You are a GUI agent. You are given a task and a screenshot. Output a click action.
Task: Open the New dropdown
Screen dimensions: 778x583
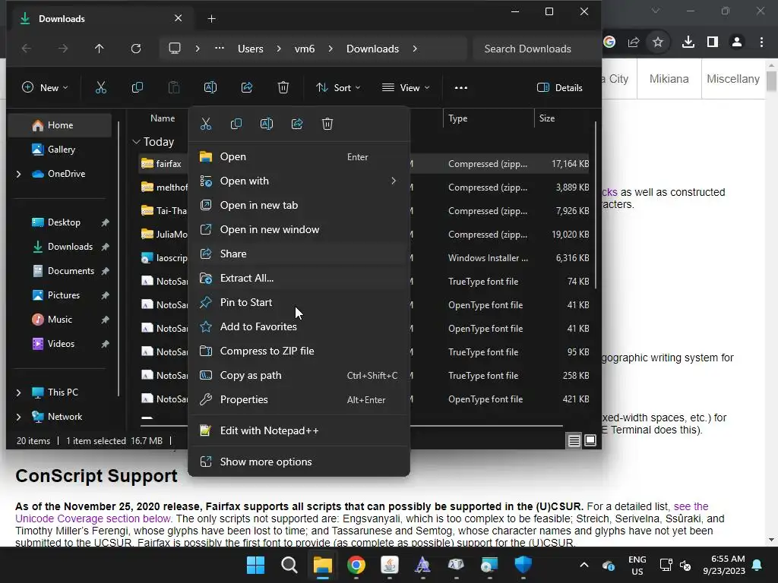pyautogui.click(x=45, y=88)
